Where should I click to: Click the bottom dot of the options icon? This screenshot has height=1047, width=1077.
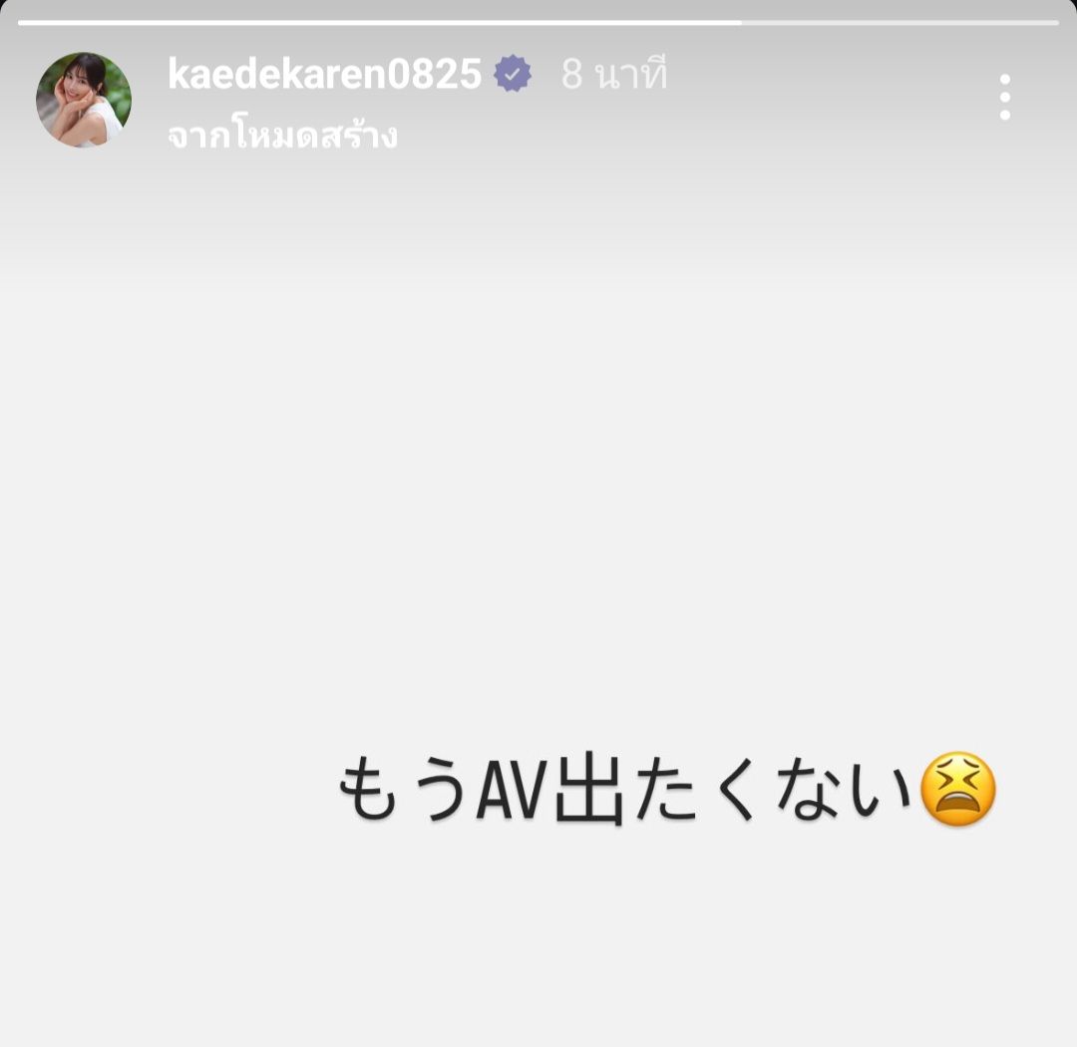click(x=1005, y=114)
